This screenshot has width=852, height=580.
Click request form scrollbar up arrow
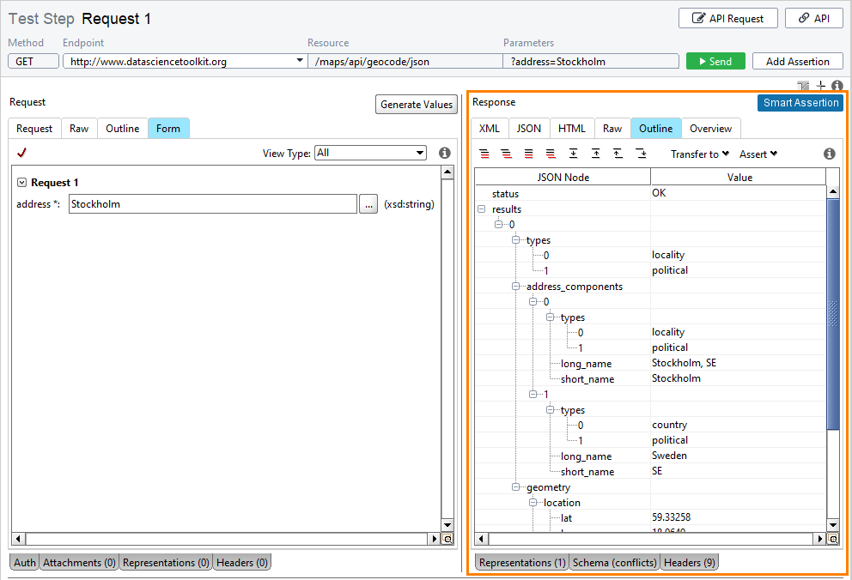pos(447,172)
